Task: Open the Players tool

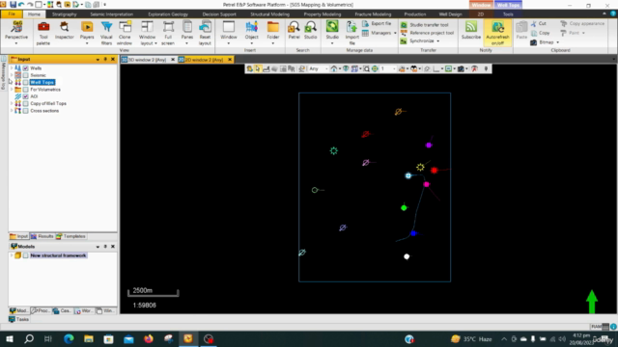Action: (x=87, y=33)
